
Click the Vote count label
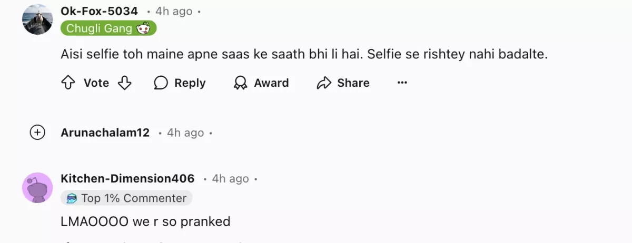tap(96, 83)
